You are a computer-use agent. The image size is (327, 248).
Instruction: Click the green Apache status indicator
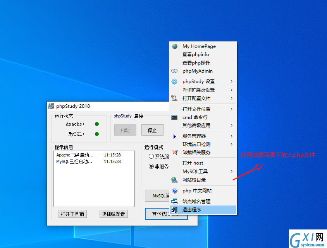97,124
